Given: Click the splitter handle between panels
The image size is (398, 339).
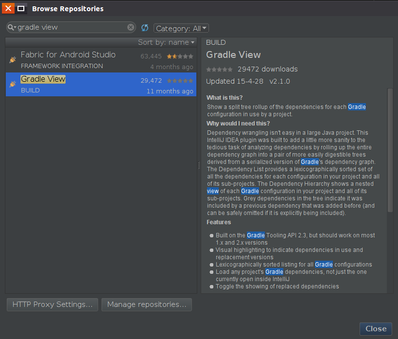Looking at the screenshot, I should (199, 165).
